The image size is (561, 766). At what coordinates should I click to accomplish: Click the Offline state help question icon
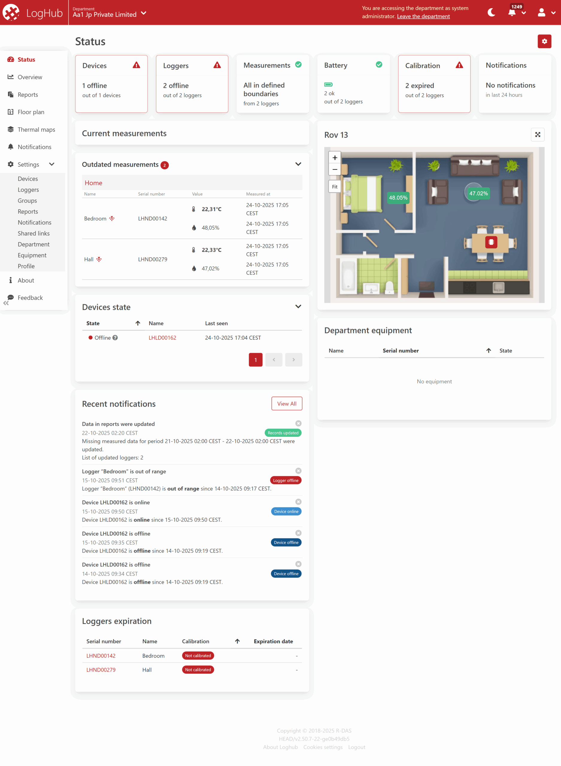click(x=115, y=338)
